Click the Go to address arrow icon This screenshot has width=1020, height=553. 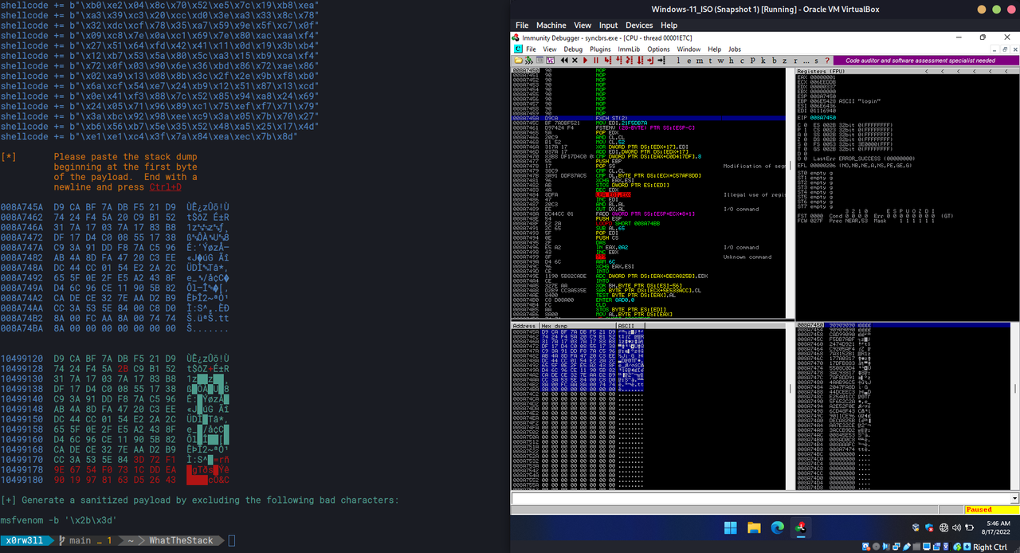(661, 61)
